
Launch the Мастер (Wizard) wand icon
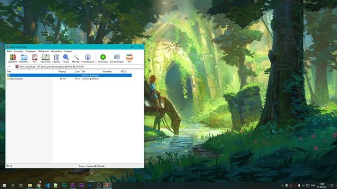75,58
